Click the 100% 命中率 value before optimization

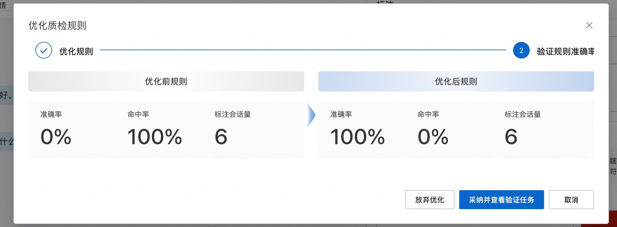point(155,137)
